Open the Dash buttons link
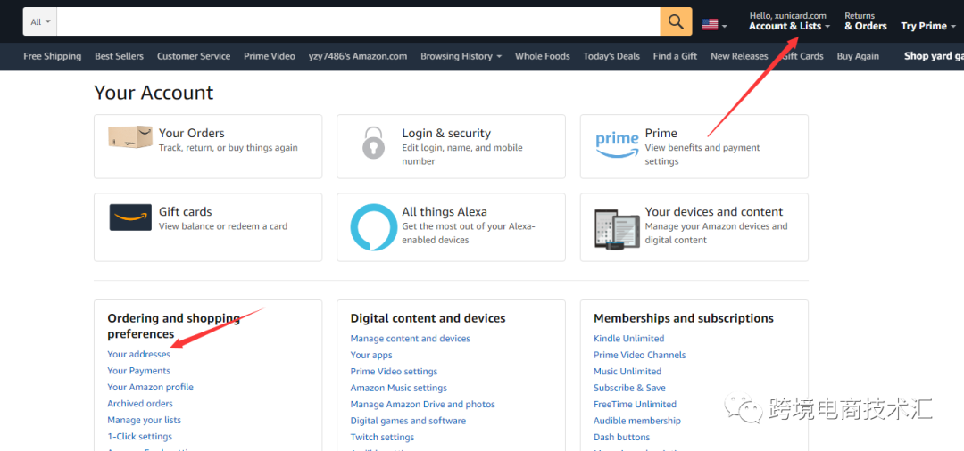This screenshot has height=451, width=964. [621, 438]
